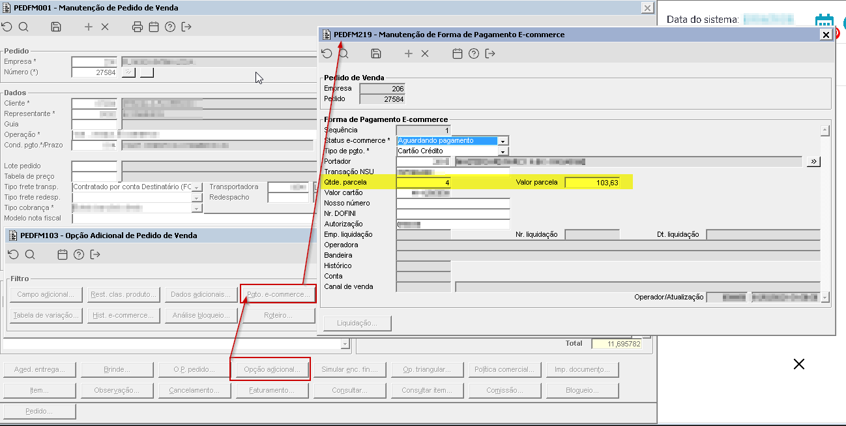Screen dimensions: 846x426
Task: Click the Política comercial... button
Action: 504,369
